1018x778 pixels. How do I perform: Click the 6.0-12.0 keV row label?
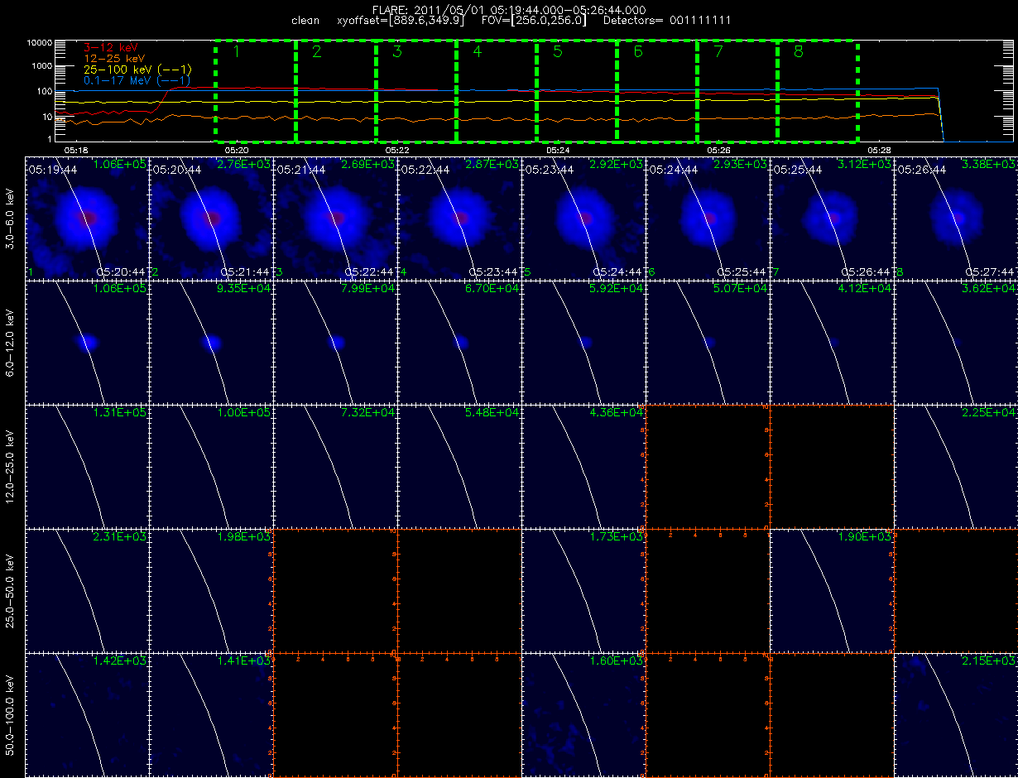tap(12, 342)
